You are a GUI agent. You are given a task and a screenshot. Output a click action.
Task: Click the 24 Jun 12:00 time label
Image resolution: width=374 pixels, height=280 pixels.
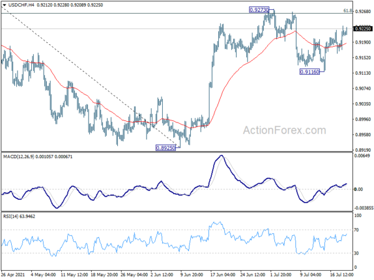tap(253, 275)
